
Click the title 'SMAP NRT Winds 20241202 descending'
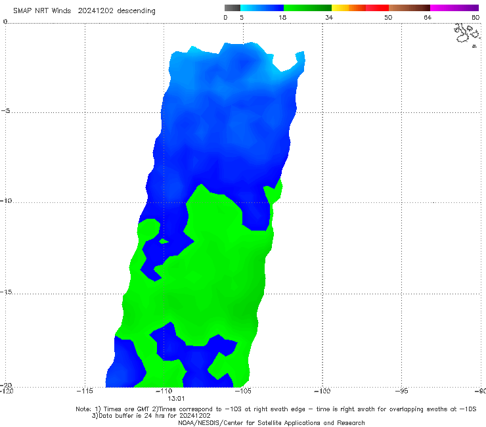[x=84, y=11]
